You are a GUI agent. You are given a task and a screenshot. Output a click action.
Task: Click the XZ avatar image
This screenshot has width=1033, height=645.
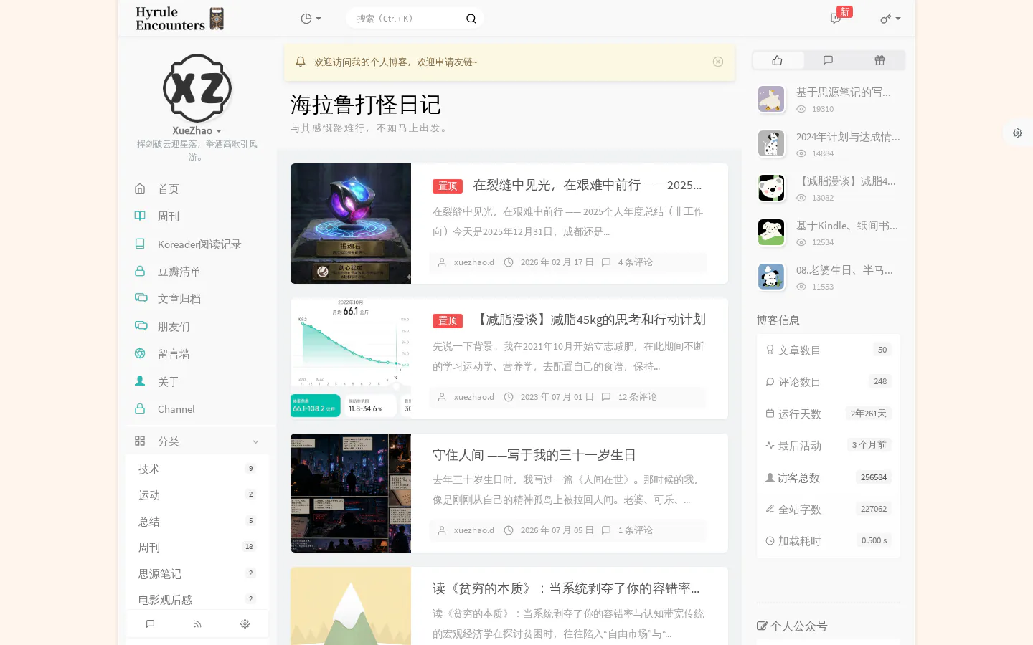[x=197, y=88]
